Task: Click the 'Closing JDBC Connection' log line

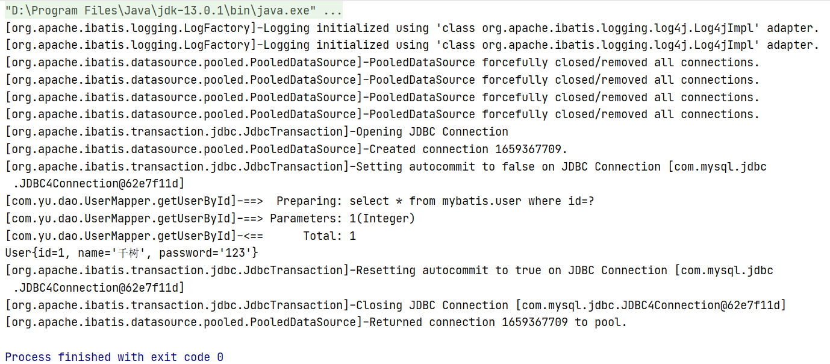Action: (432, 306)
